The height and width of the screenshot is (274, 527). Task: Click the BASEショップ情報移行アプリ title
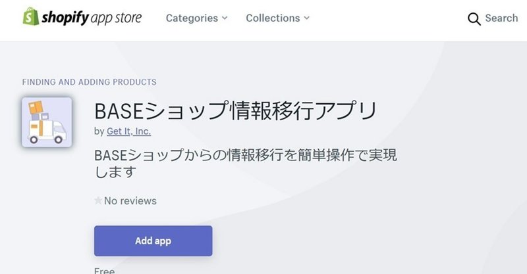pos(235,111)
